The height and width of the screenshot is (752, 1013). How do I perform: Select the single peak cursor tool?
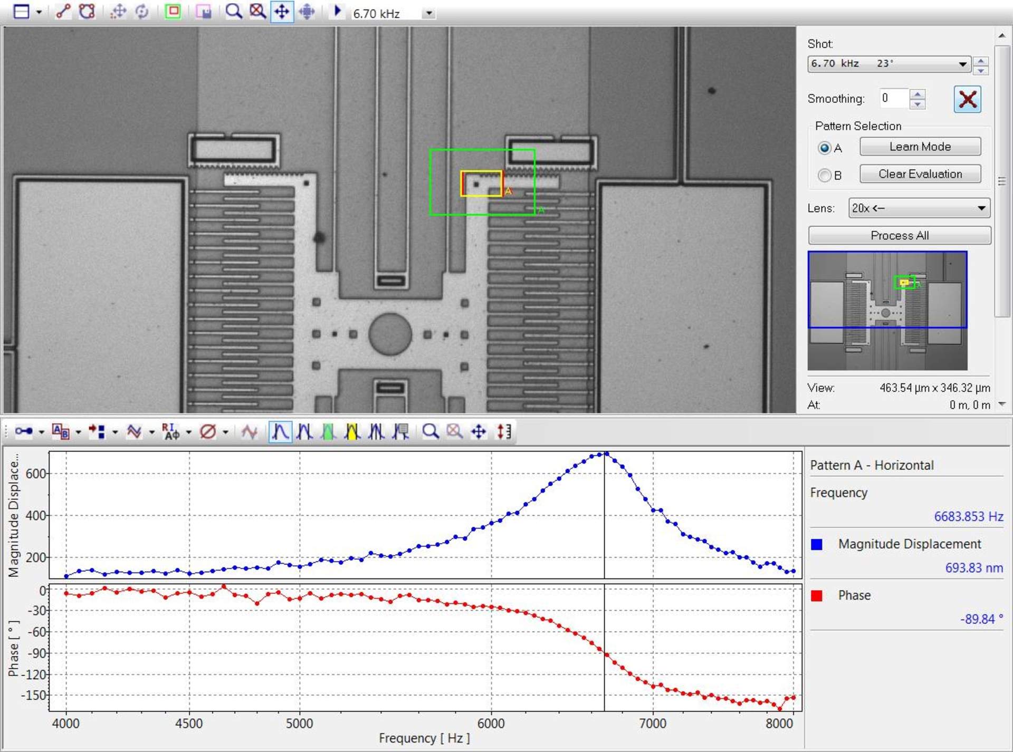[x=280, y=432]
